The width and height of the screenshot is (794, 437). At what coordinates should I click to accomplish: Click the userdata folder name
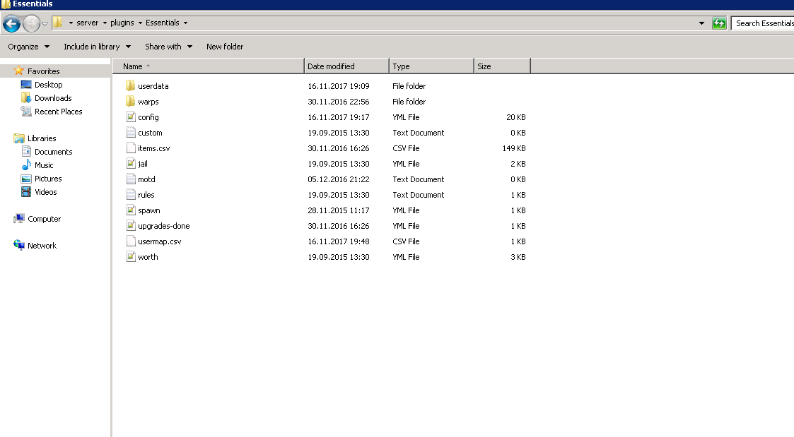(x=153, y=86)
